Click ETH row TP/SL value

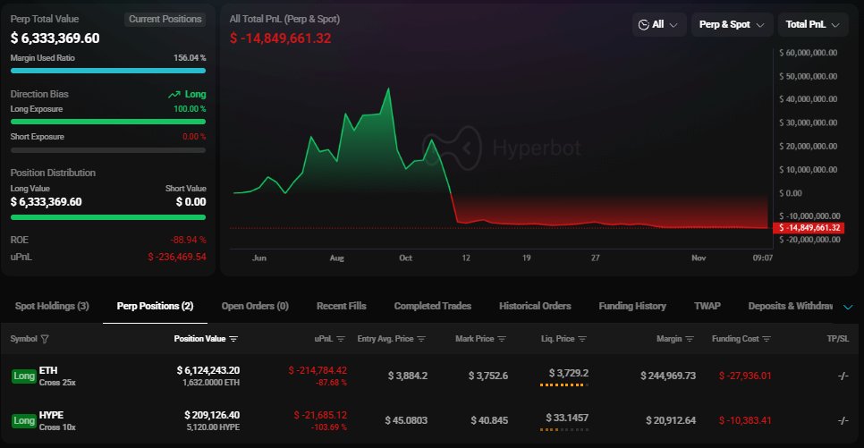pyautogui.click(x=843, y=376)
